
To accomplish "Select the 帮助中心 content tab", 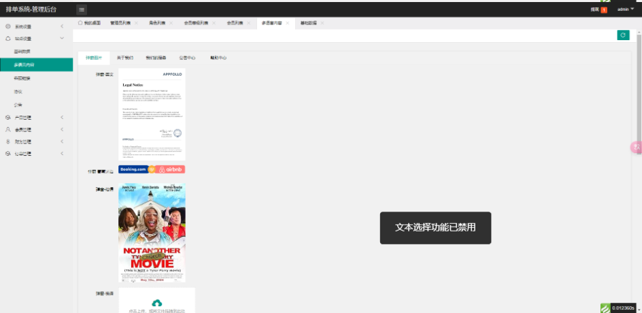I will [218, 58].
